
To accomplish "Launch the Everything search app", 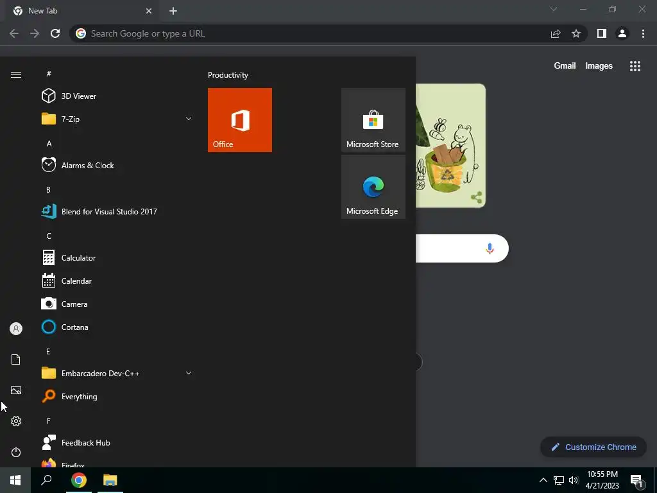I will pos(117,396).
